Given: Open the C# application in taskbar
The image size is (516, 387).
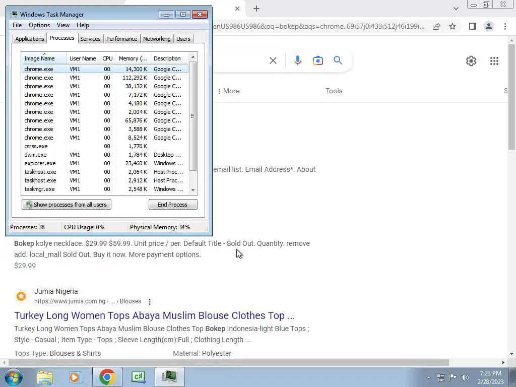Looking at the screenshot, I should pos(138,377).
